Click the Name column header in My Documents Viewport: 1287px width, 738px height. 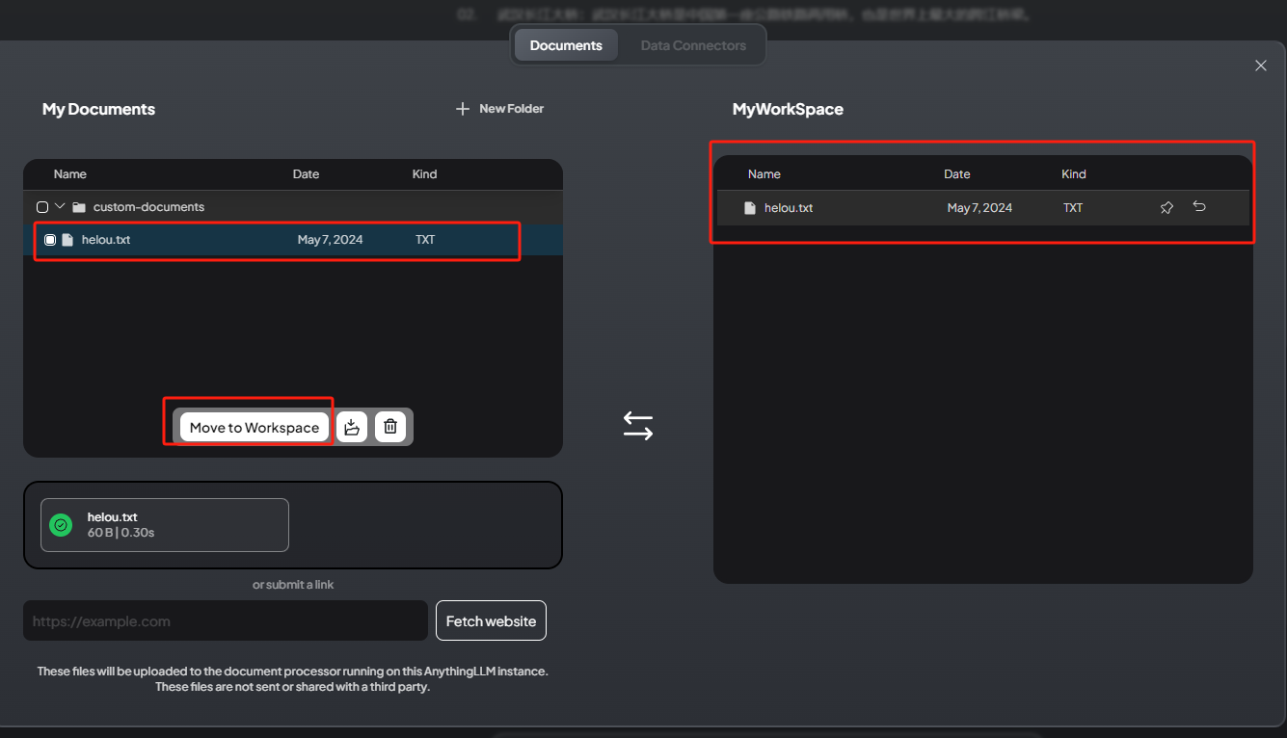[x=70, y=174]
